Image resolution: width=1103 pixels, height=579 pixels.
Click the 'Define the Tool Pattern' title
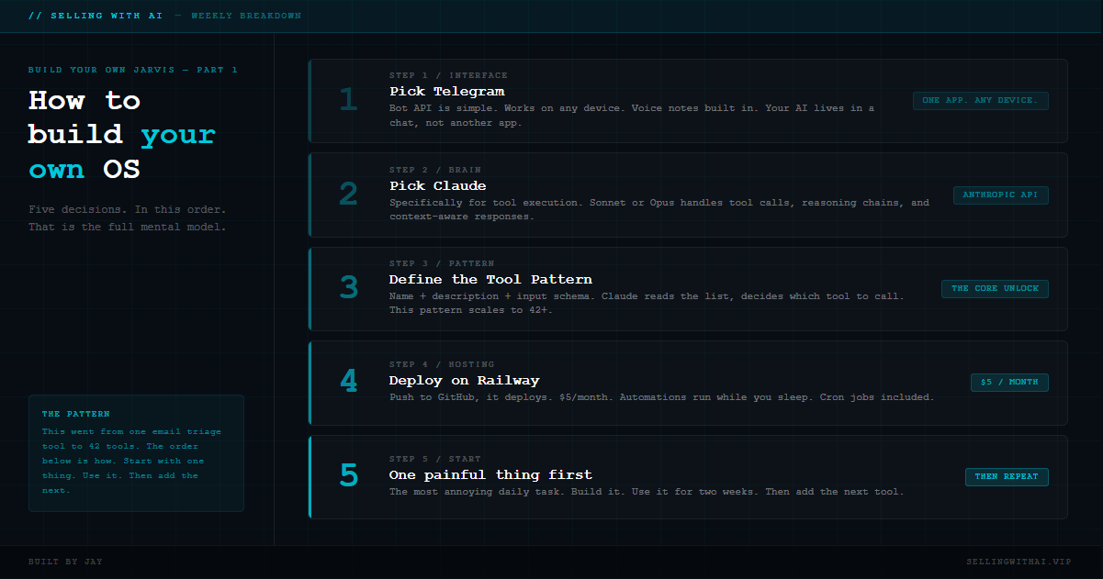click(x=490, y=280)
